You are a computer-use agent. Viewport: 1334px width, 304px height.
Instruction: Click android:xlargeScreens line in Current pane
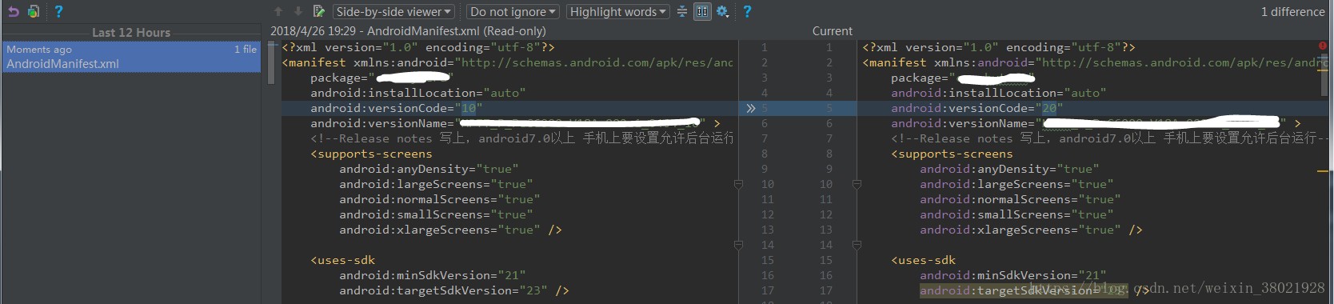click(1031, 230)
